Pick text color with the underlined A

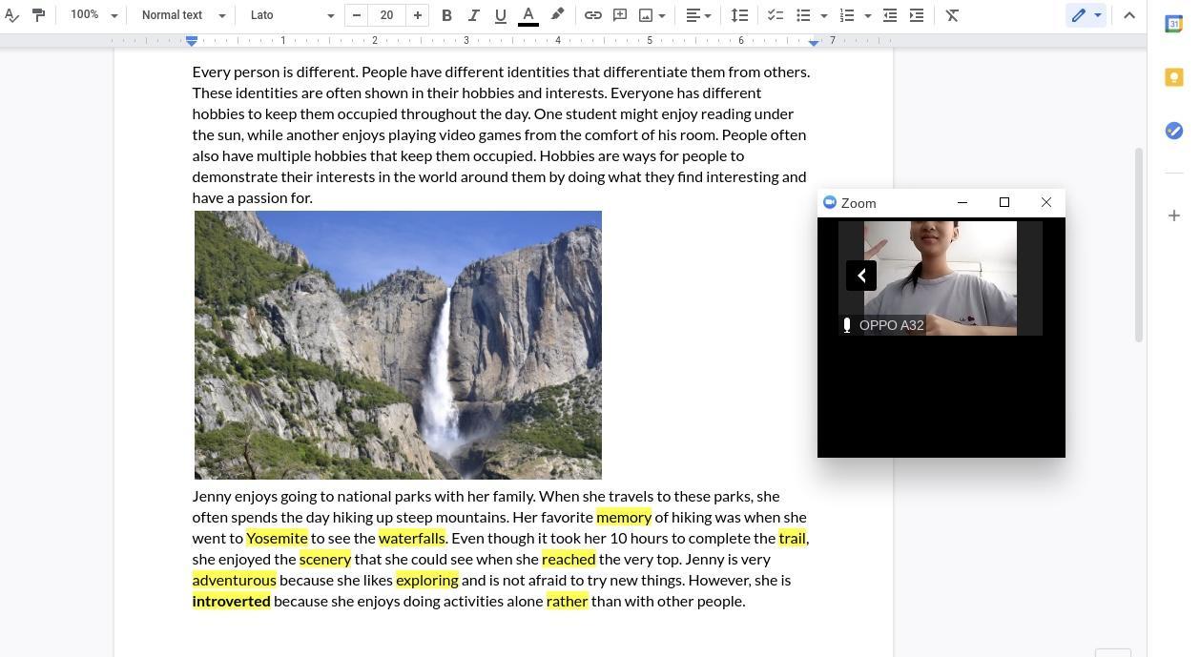click(528, 15)
